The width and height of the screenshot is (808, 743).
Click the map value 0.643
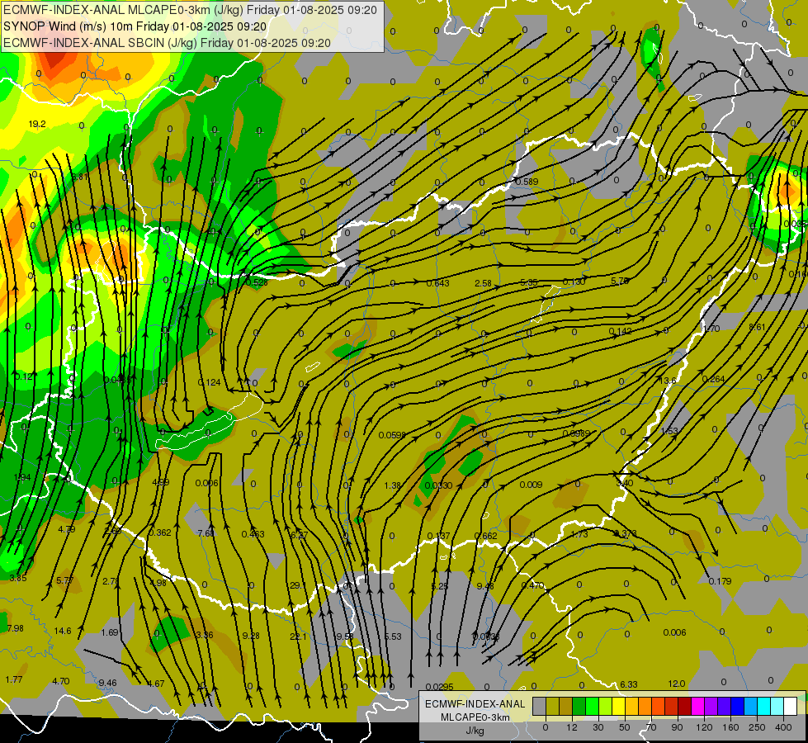(x=438, y=283)
